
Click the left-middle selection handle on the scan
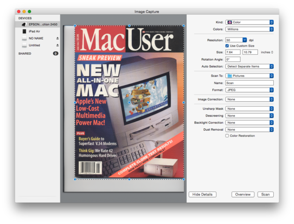coord(75,102)
